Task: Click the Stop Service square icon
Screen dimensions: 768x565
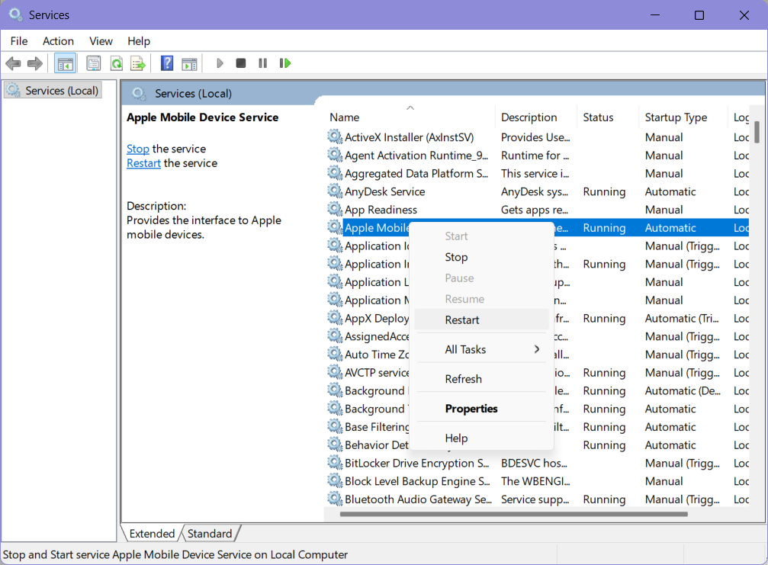Action: pyautogui.click(x=240, y=63)
